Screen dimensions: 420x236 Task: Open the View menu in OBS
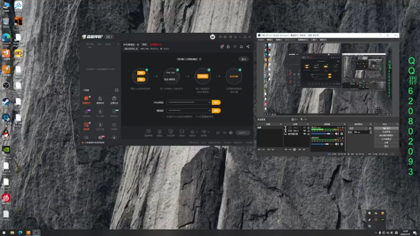[x=279, y=40]
